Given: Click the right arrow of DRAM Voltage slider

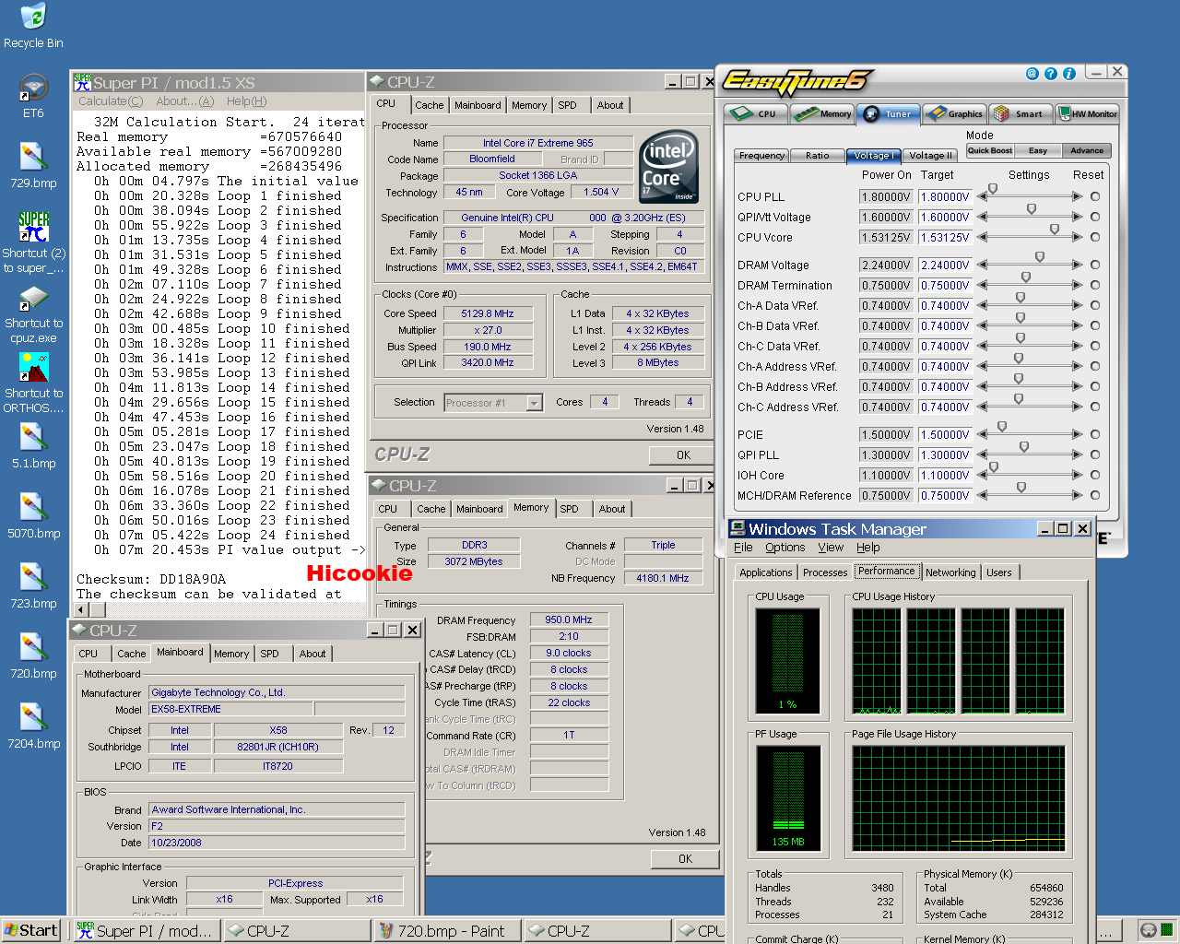Looking at the screenshot, I should click(x=1077, y=265).
